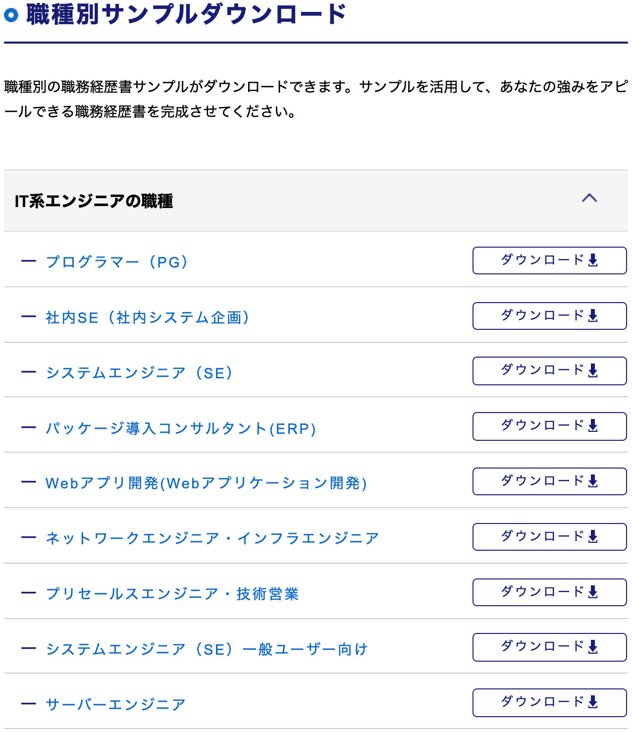Download the サーバーエンジニア sample
The width and height of the screenshot is (632, 732).
(x=549, y=702)
